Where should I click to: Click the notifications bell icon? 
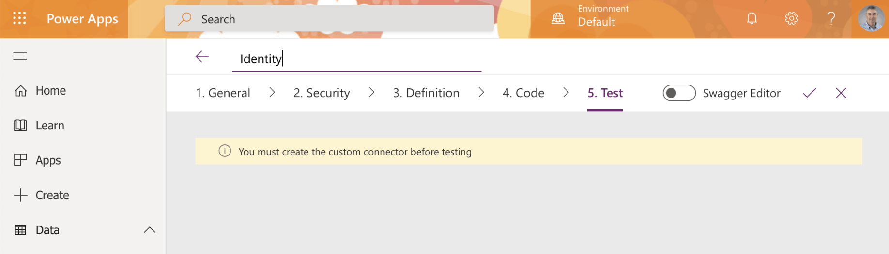(751, 18)
